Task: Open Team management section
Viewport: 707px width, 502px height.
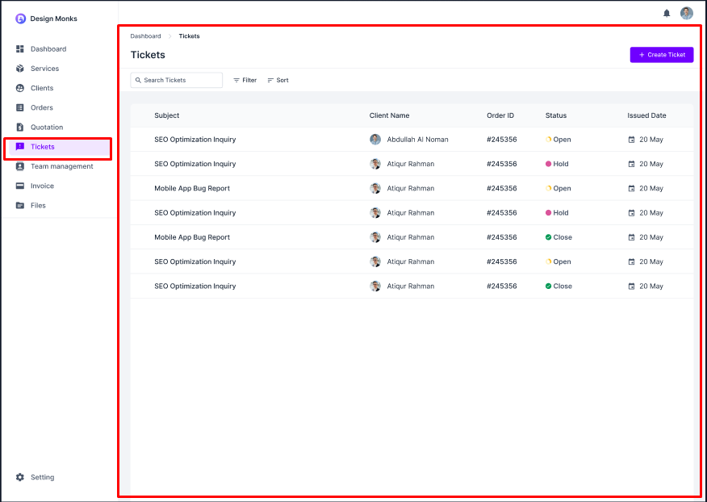Action: [61, 166]
